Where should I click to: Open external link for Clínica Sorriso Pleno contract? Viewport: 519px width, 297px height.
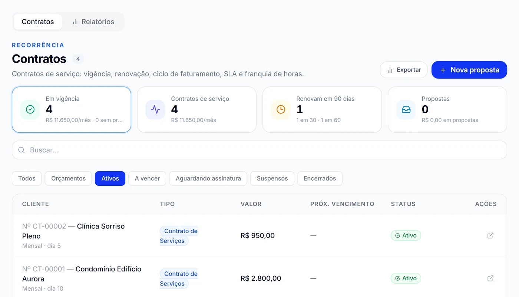click(x=490, y=235)
